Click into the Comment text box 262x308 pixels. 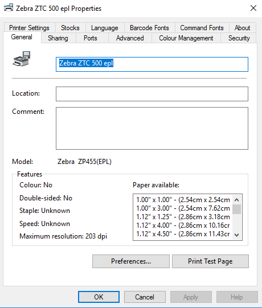152,128
